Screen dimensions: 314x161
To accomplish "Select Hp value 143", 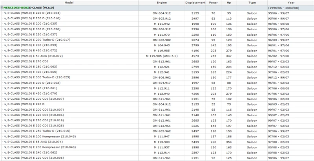I will 229,115.
